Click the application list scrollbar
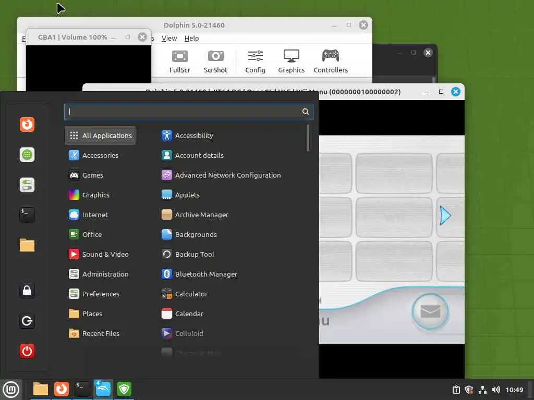Image resolution: width=534 pixels, height=400 pixels. pos(308,137)
